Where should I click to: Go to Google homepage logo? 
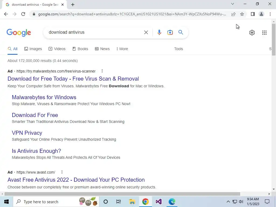[19, 33]
